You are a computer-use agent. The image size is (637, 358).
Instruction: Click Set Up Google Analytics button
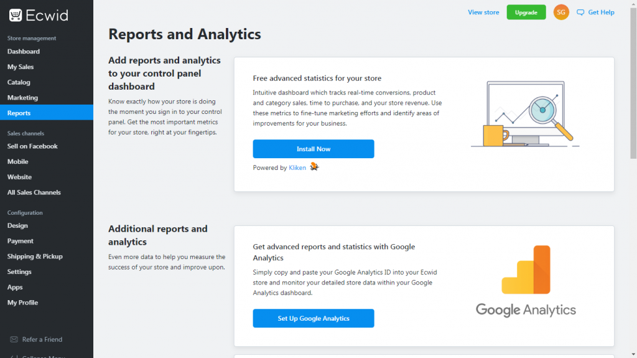point(314,318)
